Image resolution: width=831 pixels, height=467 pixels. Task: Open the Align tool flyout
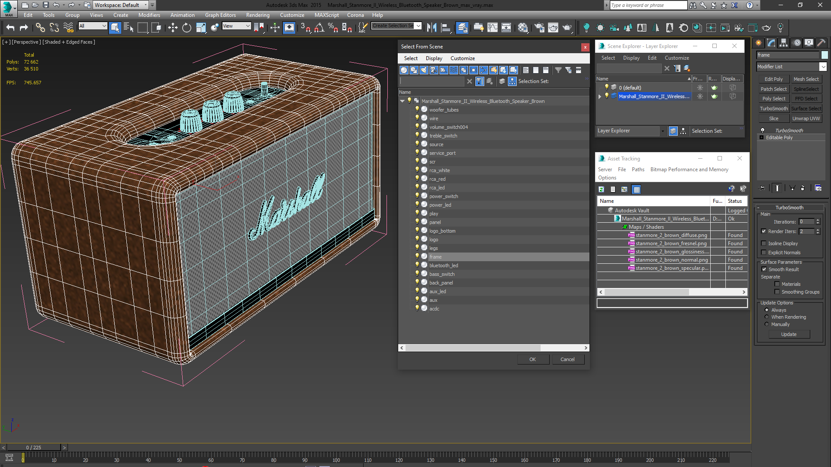coord(445,28)
